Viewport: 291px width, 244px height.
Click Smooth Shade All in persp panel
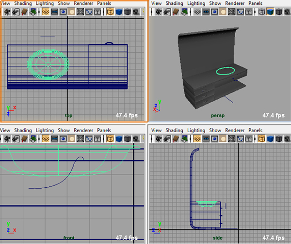click(x=270, y=12)
